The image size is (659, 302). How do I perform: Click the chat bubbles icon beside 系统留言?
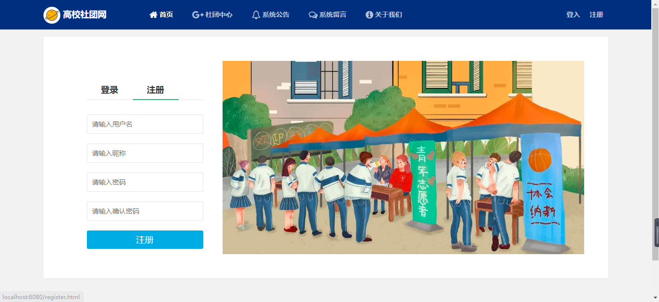click(313, 15)
